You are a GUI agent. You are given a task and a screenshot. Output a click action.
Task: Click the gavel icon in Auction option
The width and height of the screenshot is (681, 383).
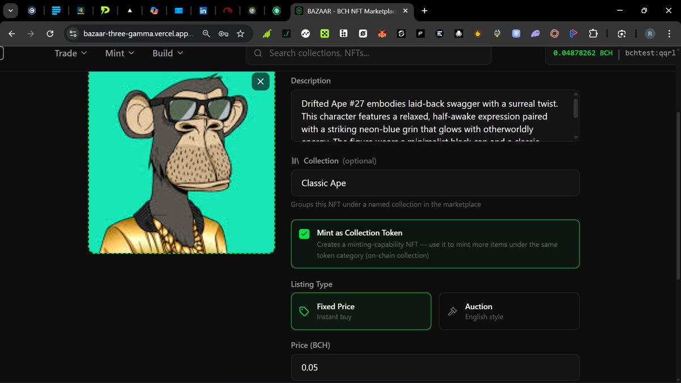[x=452, y=311]
